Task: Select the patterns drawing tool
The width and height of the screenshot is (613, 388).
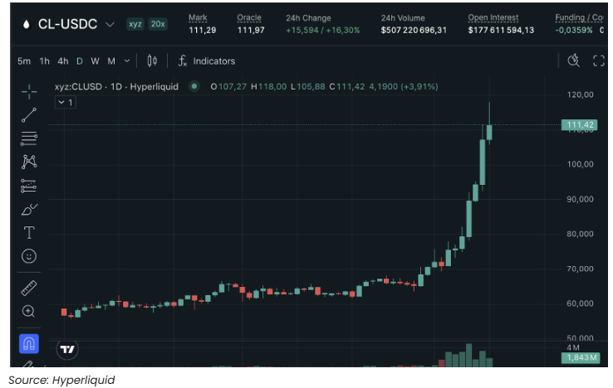Action: click(x=29, y=162)
